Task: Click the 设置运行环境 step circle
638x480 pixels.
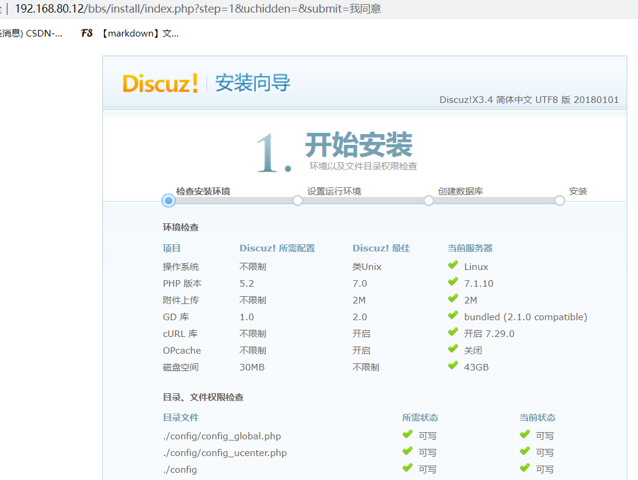Action: click(298, 200)
